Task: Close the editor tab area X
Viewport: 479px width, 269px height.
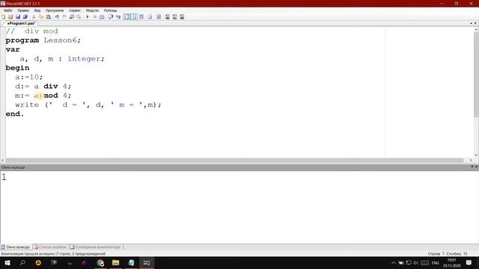Action: (475, 23)
